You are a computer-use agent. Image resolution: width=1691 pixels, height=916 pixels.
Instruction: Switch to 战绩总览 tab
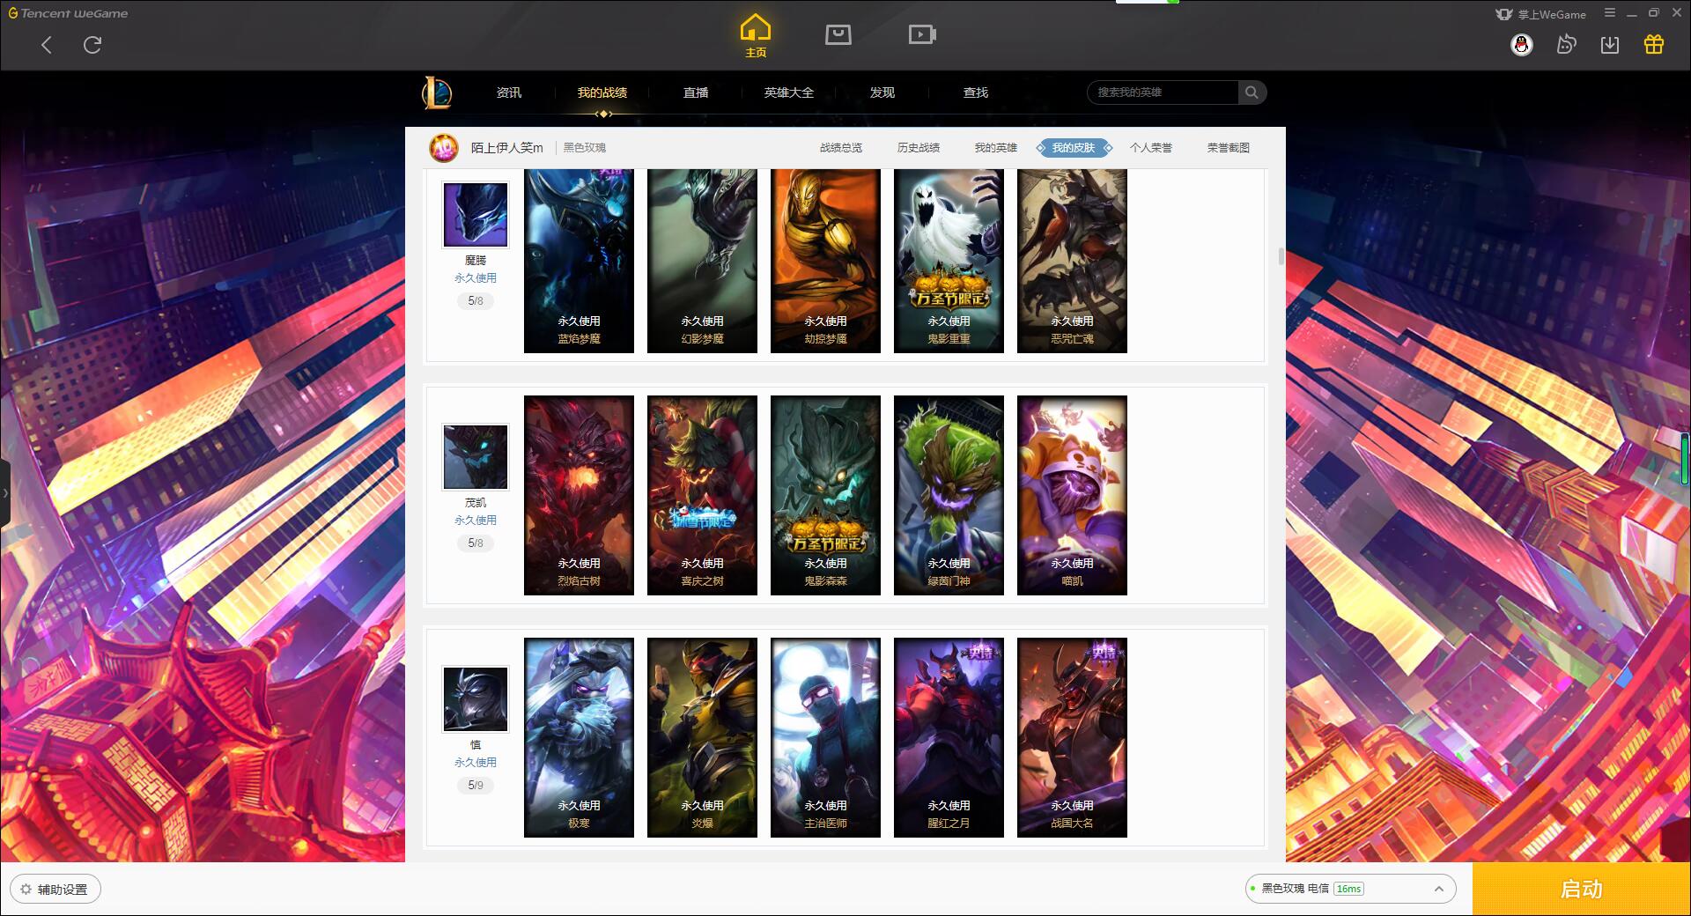pos(841,148)
